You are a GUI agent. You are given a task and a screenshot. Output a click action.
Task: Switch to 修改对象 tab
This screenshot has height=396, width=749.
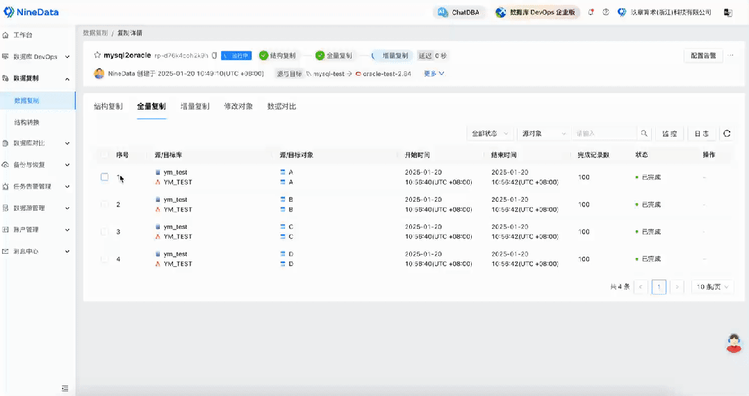tap(238, 106)
